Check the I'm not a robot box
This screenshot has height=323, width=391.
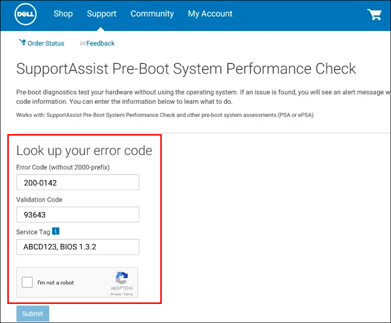pyautogui.click(x=27, y=282)
